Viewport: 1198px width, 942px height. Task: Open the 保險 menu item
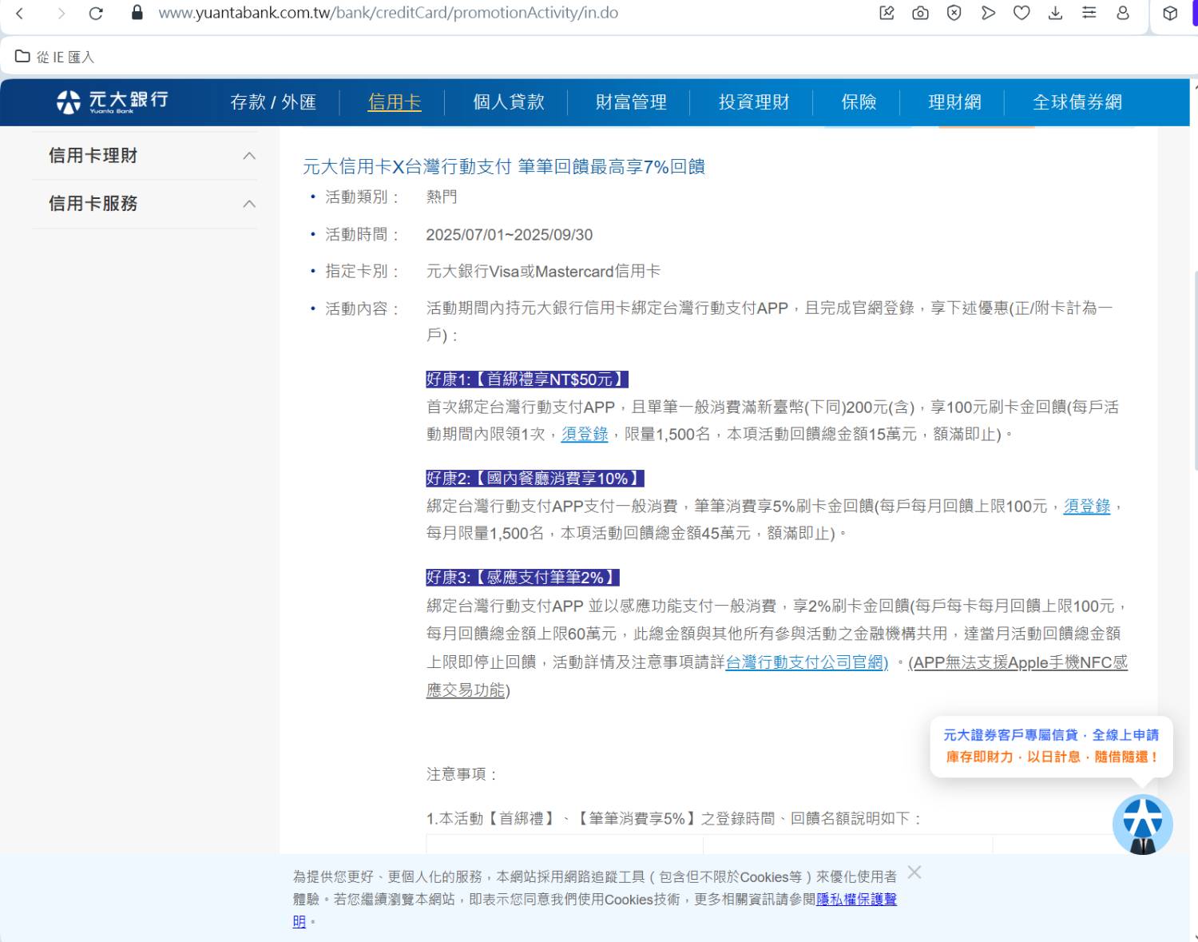coord(859,102)
